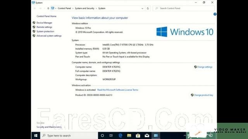Open Remote settings link
This screenshot has height=139, width=248.
[44, 27]
